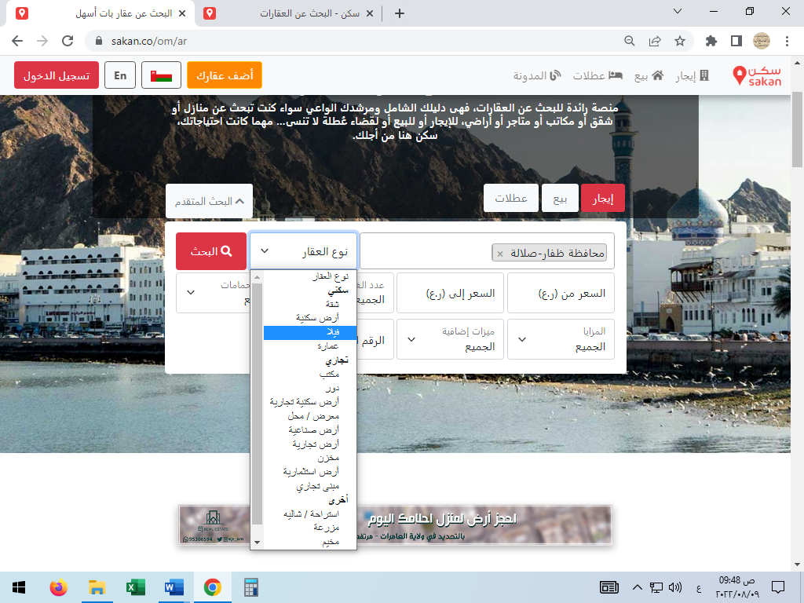Open the المزايا dropdown

coord(561,339)
